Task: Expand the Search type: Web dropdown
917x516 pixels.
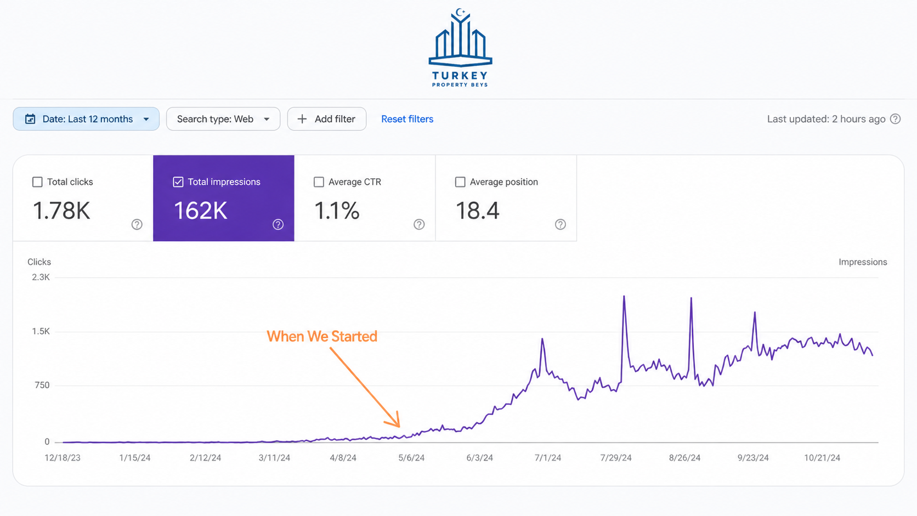Action: (x=223, y=119)
